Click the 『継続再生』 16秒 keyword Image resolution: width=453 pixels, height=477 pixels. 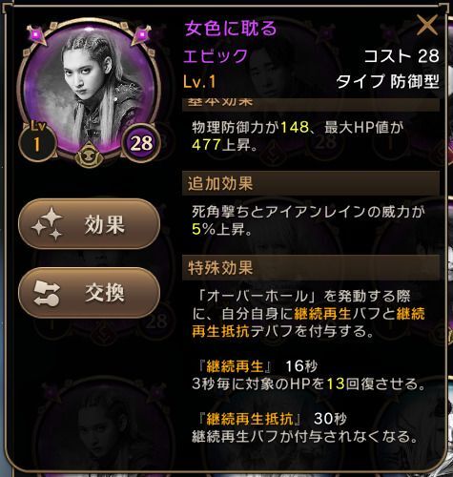(x=257, y=366)
